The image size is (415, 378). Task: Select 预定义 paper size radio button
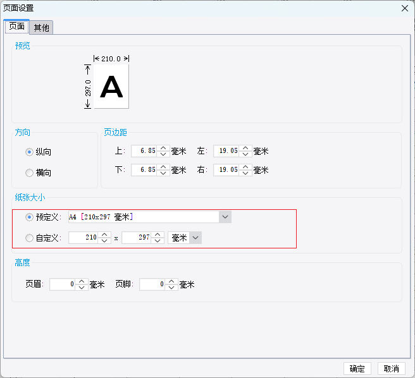(29, 217)
